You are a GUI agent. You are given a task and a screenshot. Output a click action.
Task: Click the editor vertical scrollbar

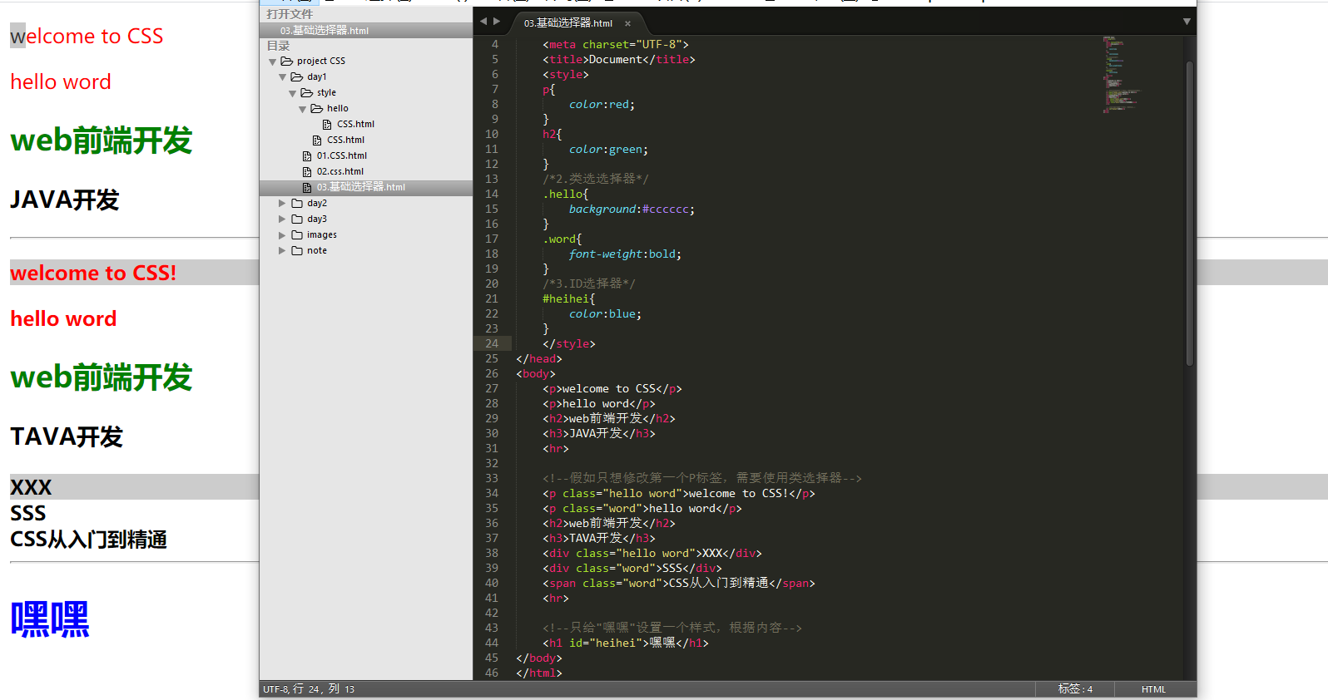coord(1190,214)
